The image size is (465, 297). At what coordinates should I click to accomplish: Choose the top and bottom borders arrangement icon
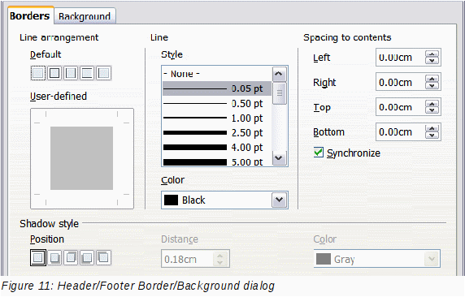coord(87,73)
